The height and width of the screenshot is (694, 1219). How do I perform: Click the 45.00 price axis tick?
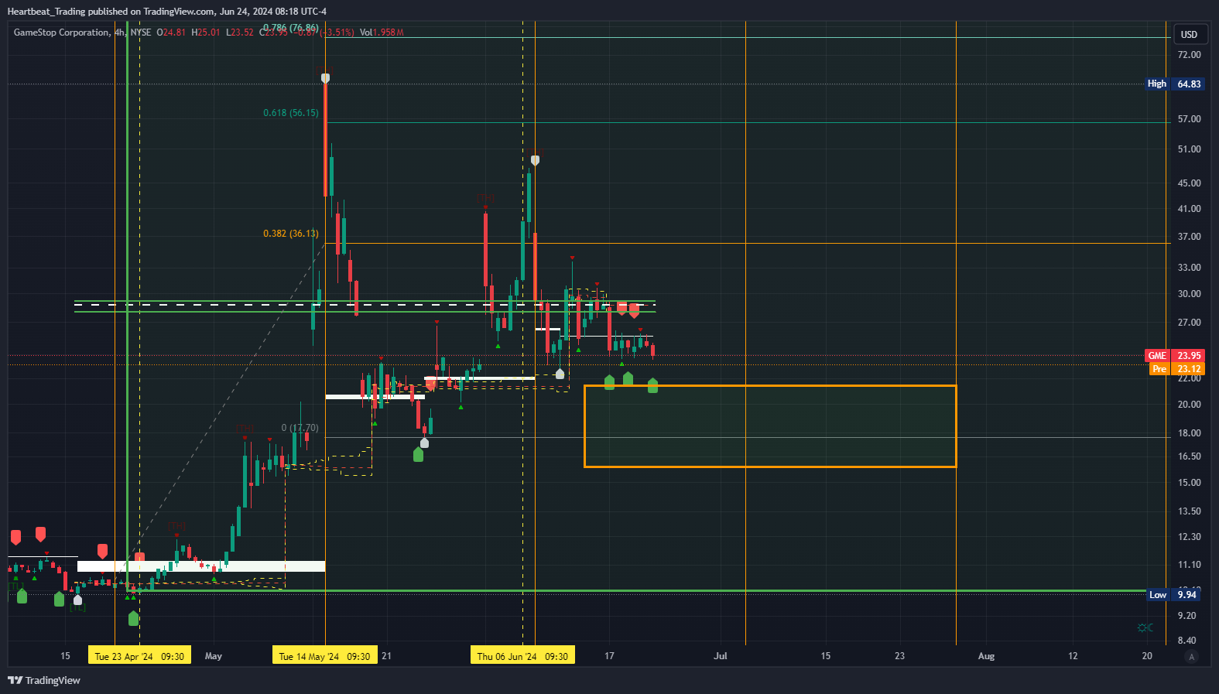click(1189, 183)
